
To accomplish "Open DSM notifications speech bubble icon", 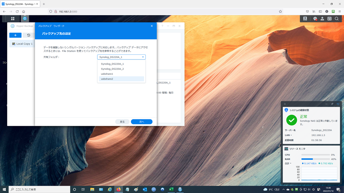I will pos(315,19).
